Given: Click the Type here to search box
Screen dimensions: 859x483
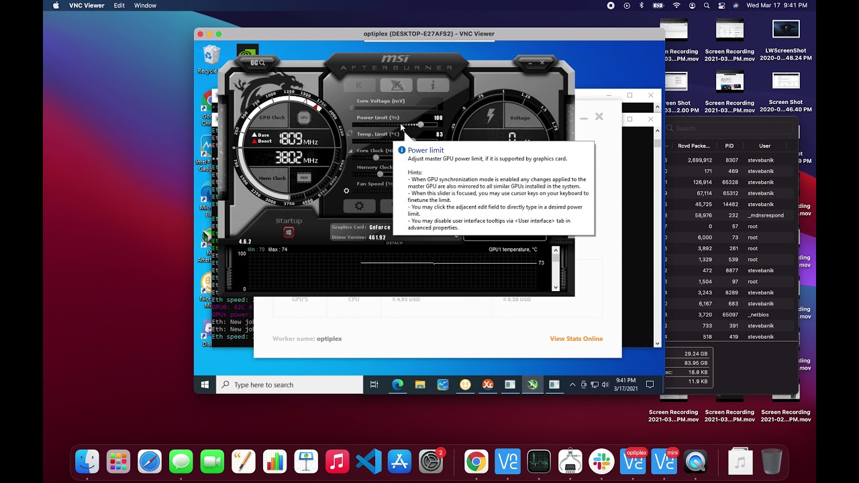Looking at the screenshot, I should click(289, 384).
